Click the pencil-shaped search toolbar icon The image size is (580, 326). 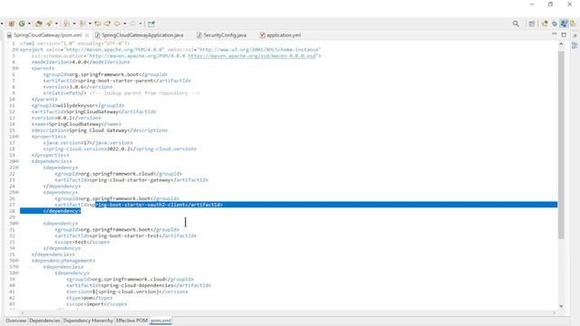coord(49,24)
